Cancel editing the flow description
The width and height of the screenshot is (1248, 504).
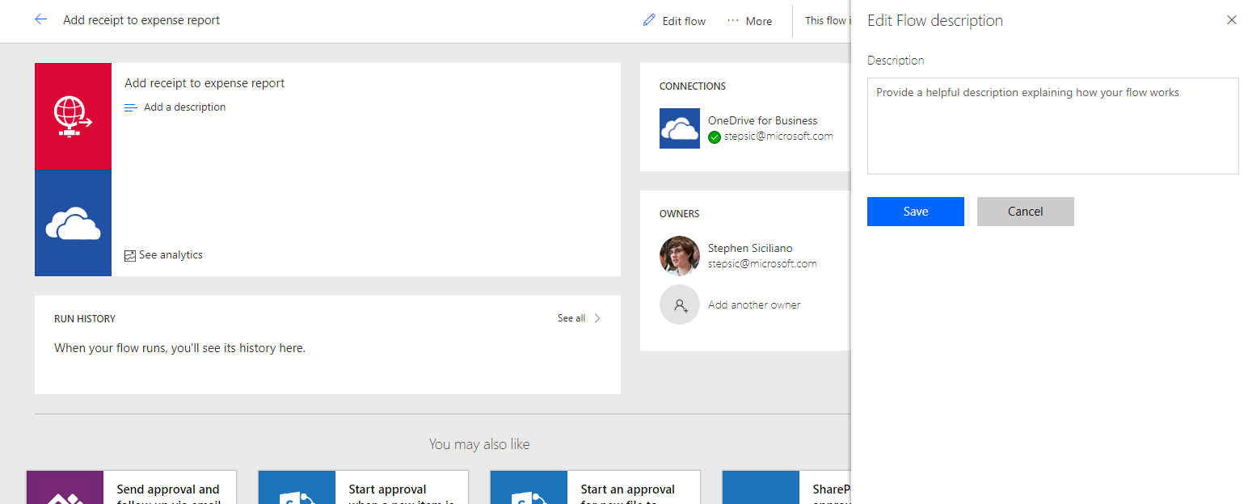pyautogui.click(x=1025, y=212)
